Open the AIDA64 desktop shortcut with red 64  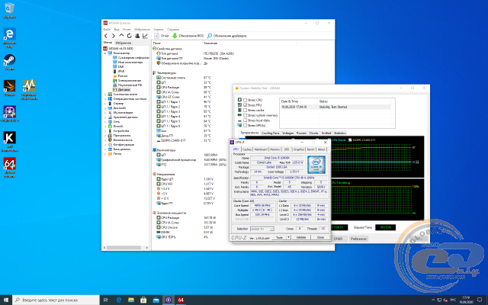tap(9, 167)
